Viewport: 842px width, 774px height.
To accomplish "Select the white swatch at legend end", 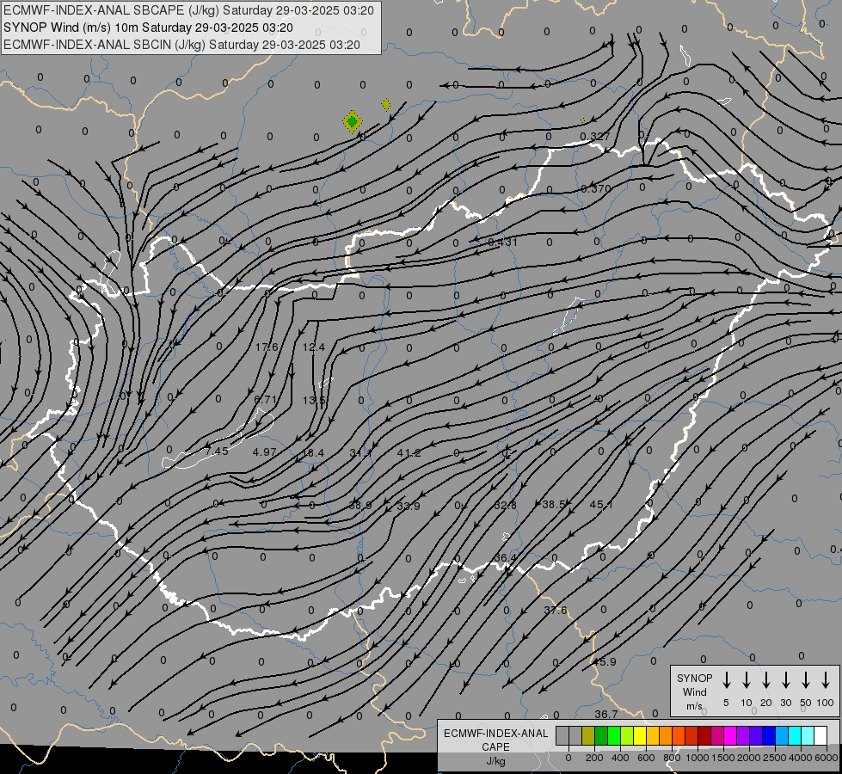I will click(x=820, y=735).
